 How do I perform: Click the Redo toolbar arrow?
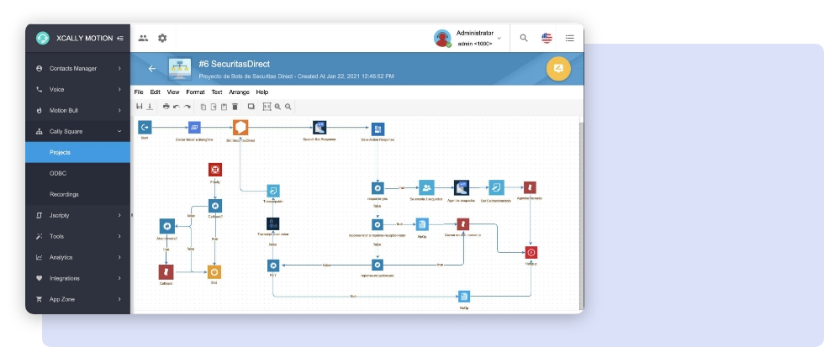tap(187, 107)
